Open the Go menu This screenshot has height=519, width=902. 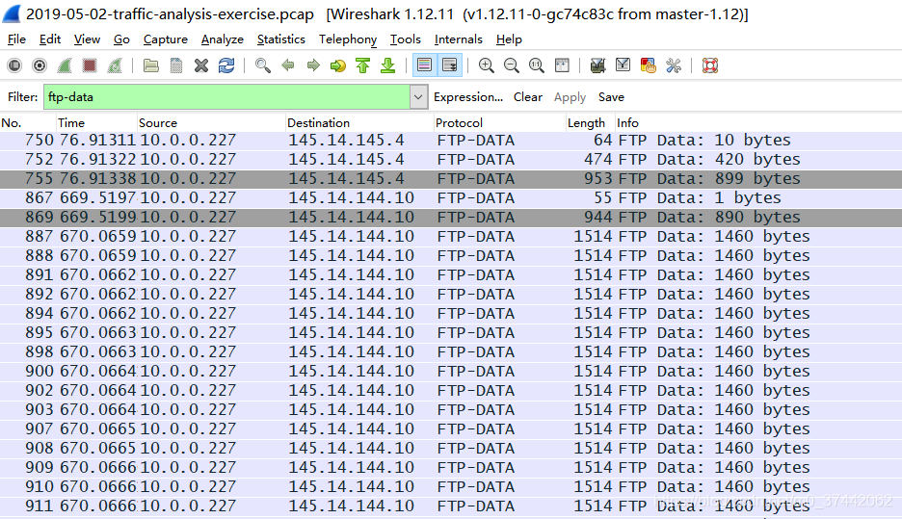click(x=121, y=39)
